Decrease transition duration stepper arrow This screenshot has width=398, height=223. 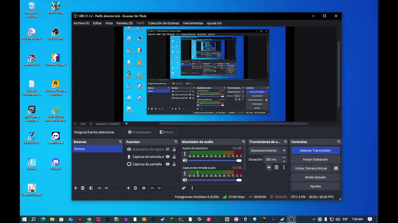[284, 161]
